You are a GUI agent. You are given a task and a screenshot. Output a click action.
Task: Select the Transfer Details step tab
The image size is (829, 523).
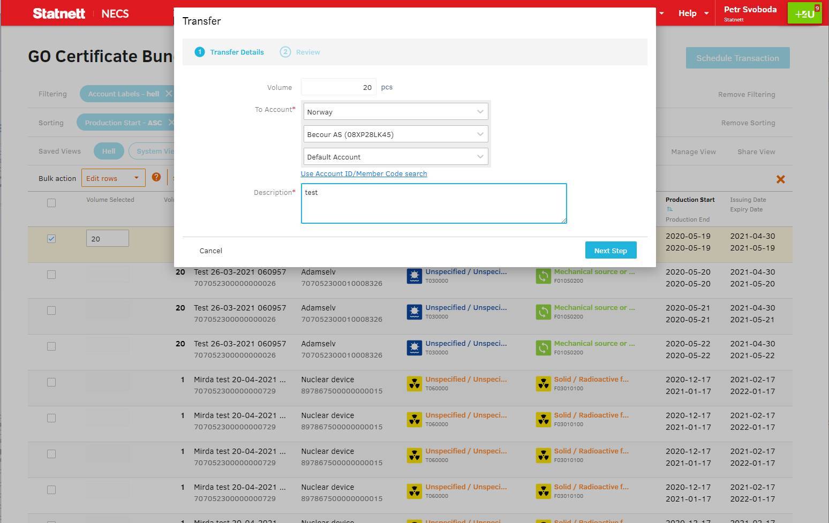[x=230, y=52]
